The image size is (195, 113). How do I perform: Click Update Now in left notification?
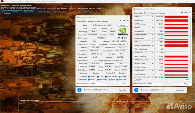coord(123,90)
